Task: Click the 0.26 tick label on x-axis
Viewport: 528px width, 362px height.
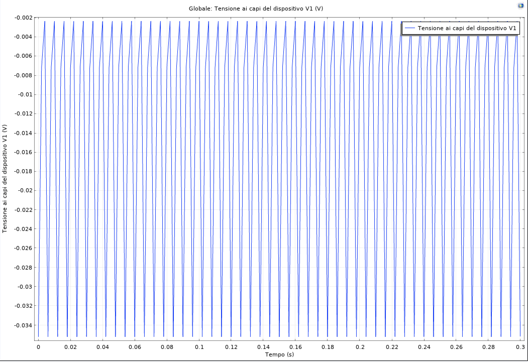Action: [x=456, y=347]
